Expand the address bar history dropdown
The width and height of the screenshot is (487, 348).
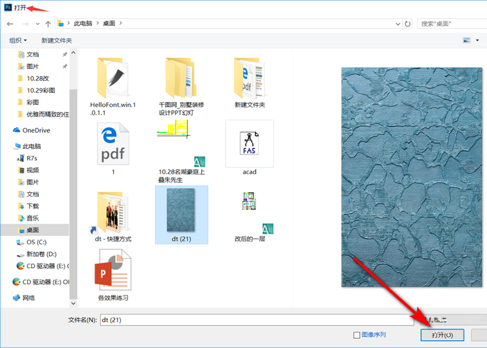[x=397, y=24]
